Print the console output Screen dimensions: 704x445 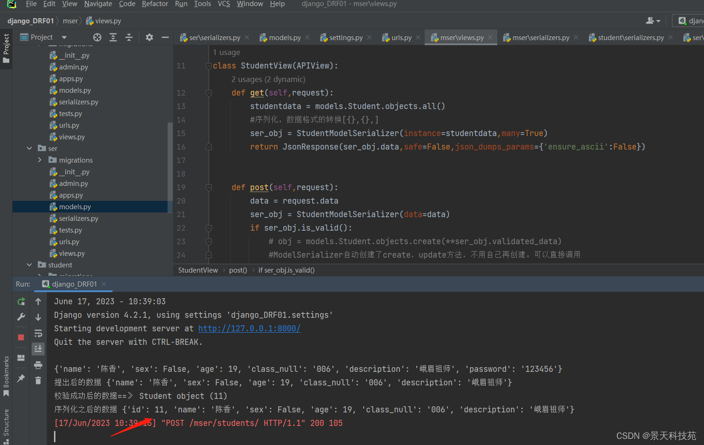[38, 365]
